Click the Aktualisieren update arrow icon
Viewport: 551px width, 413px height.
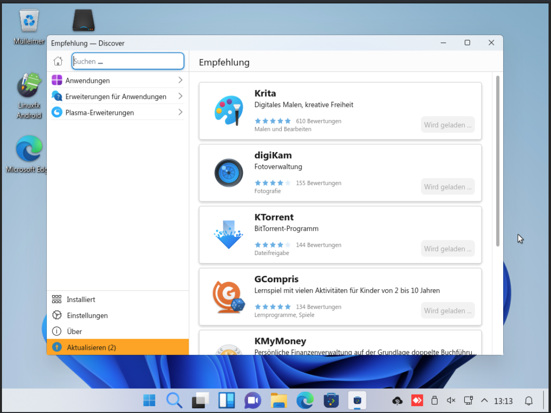click(57, 347)
